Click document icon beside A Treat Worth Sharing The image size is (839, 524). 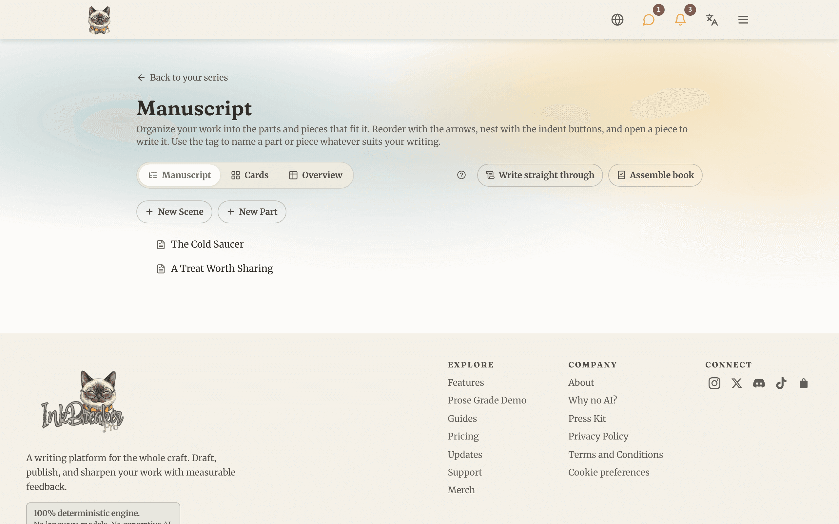point(161,269)
